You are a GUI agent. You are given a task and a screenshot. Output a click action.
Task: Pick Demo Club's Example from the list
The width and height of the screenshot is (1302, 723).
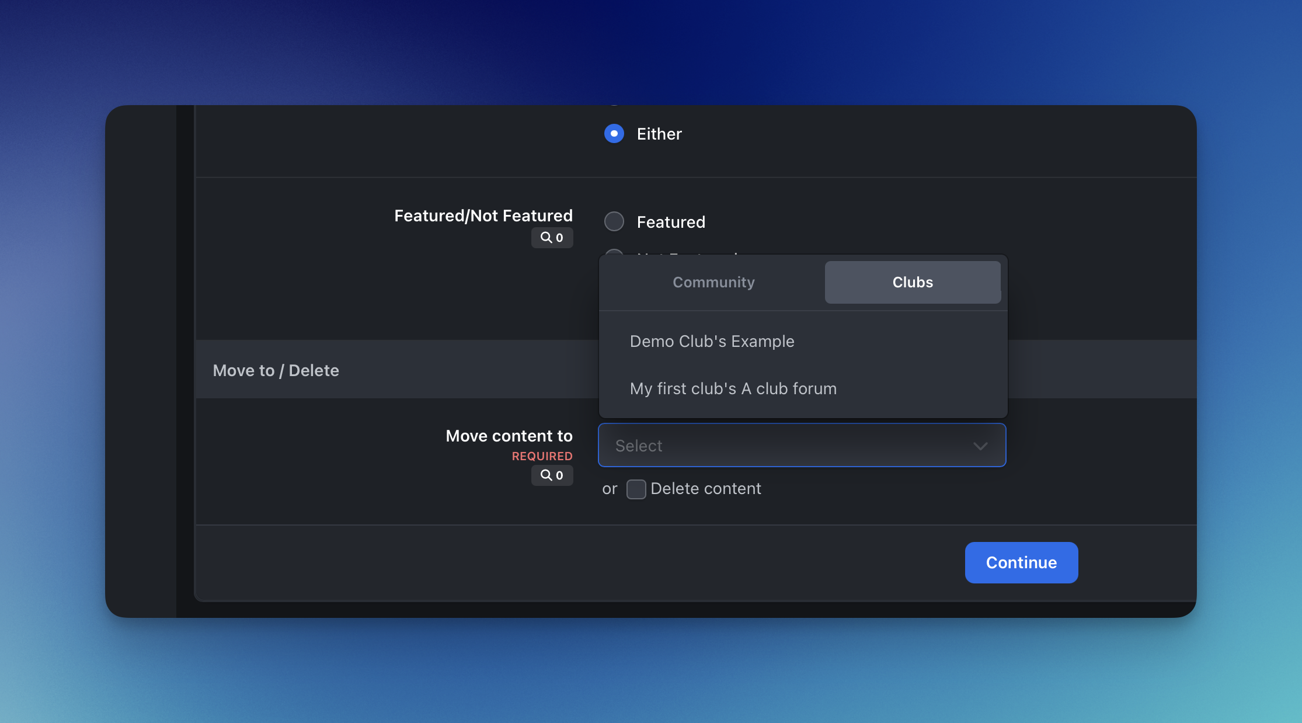click(x=712, y=342)
